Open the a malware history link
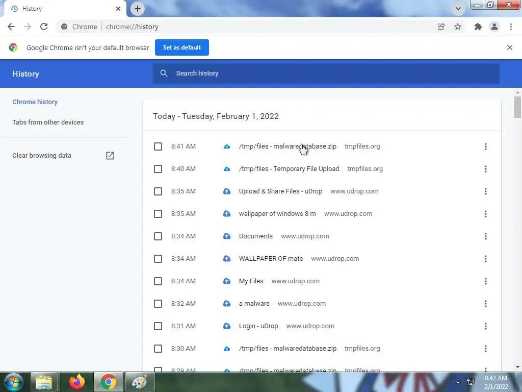 coord(254,304)
